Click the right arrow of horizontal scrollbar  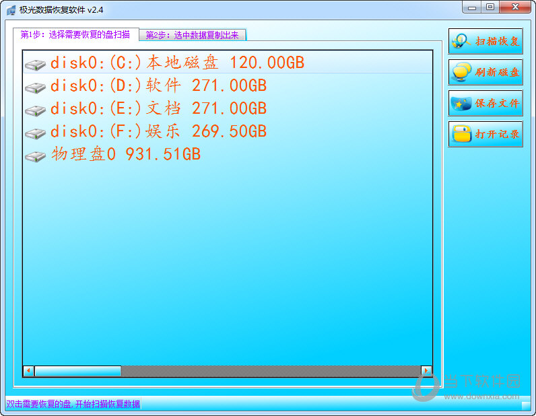click(x=426, y=371)
